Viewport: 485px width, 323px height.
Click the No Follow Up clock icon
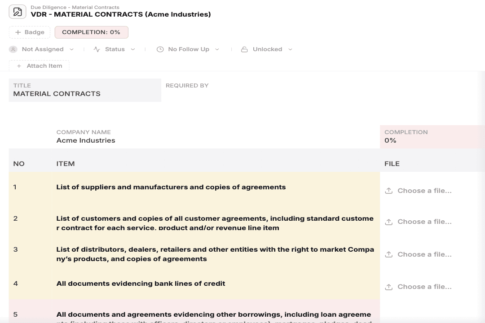tap(160, 49)
